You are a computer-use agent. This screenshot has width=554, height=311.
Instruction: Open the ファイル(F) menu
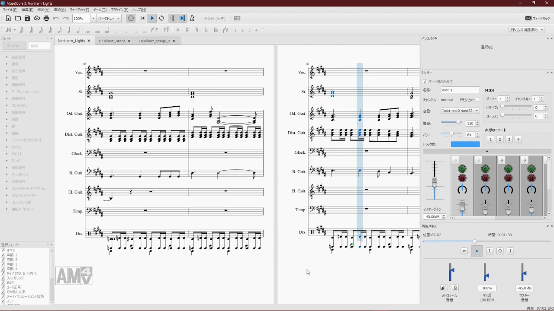(10, 10)
